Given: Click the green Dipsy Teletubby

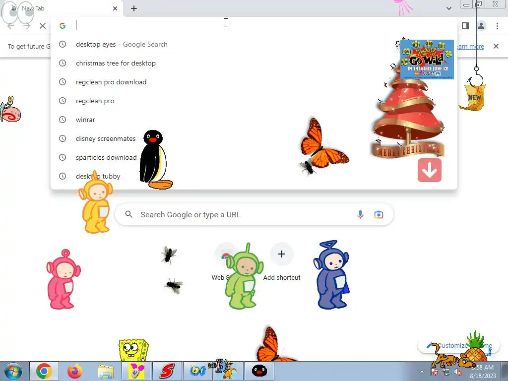Looking at the screenshot, I should coord(245,276).
